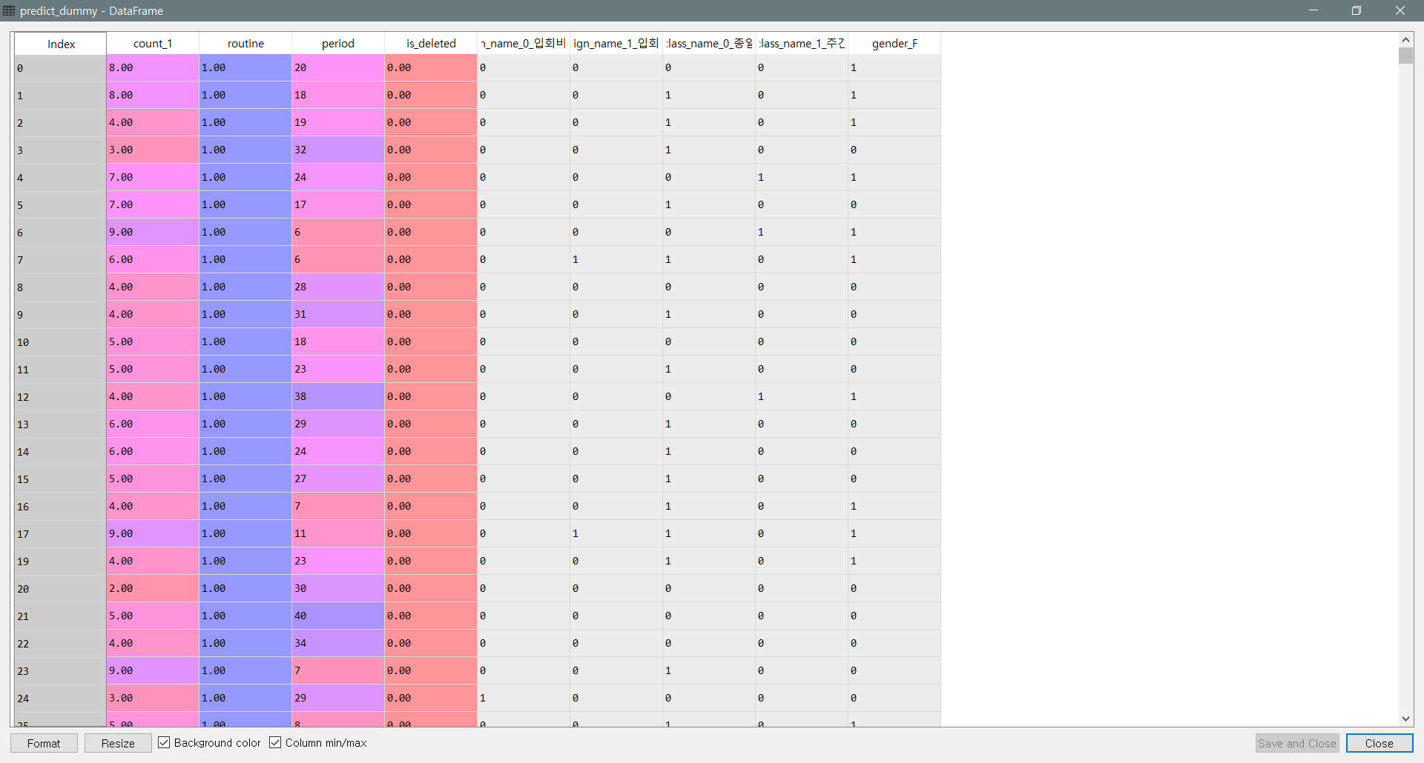Click is_deleted cell 0.00 in row 2
1424x763 pixels.
pyautogui.click(x=431, y=122)
